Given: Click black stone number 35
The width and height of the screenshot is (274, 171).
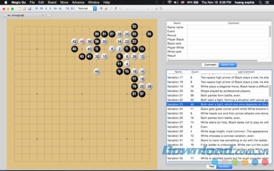Looking at the screenshot, I should 149,34.
